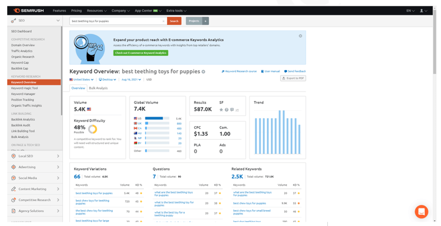This screenshot has width=441, height=226.
Task: Click the 66 keyword variations count
Action: point(77,176)
